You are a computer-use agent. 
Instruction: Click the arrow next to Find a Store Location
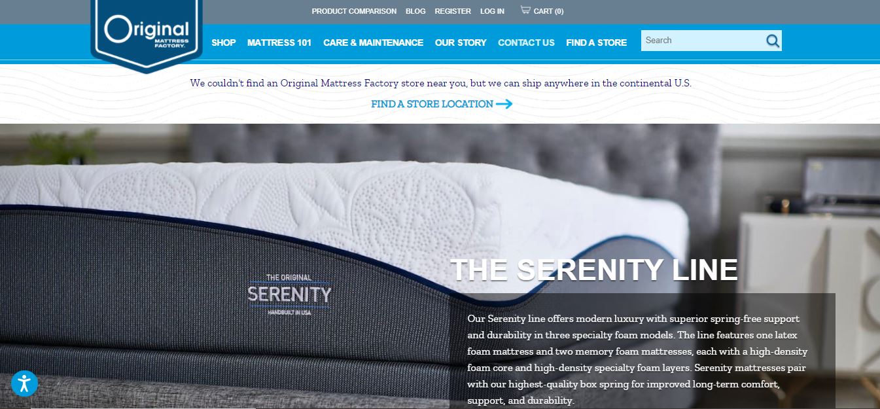tap(504, 104)
